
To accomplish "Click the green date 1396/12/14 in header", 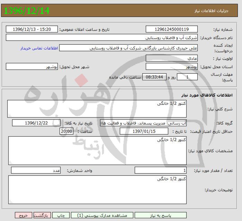I will tap(27, 11).
